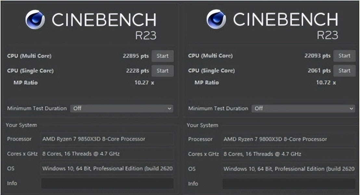Open right Minimum Test Duration dropdown
Screen dimensions: 360x195
(303, 108)
